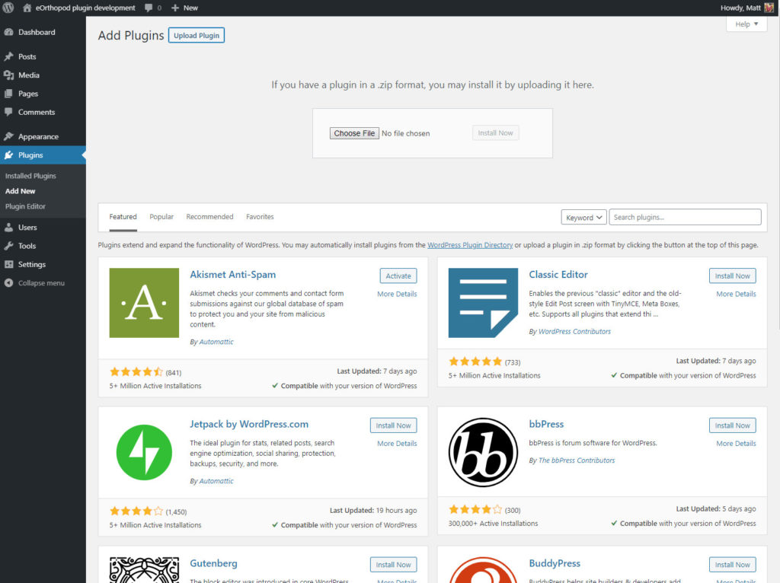The height and width of the screenshot is (583, 780).
Task: Open the Help dropdown
Action: 746,24
